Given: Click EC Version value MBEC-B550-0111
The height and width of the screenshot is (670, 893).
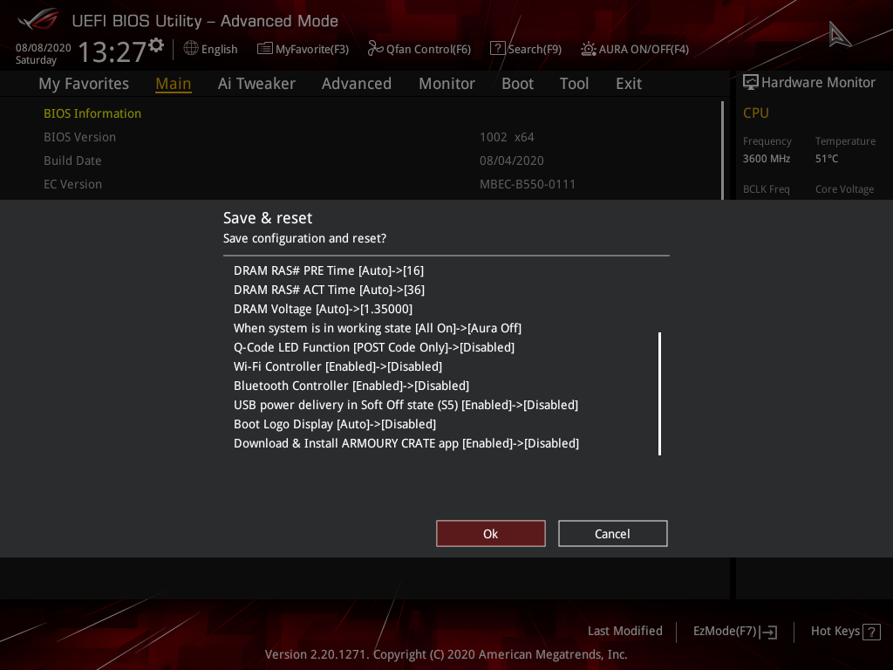Looking at the screenshot, I should coord(528,185).
